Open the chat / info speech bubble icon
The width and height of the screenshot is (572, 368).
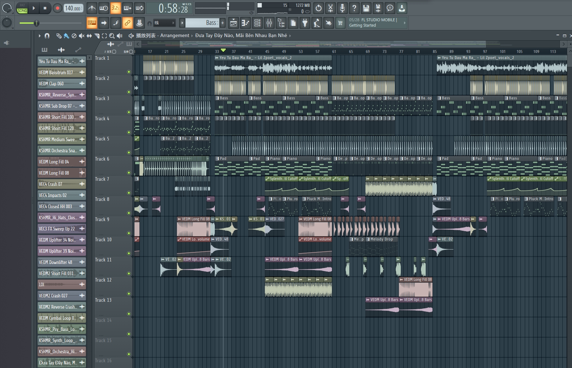point(390,8)
